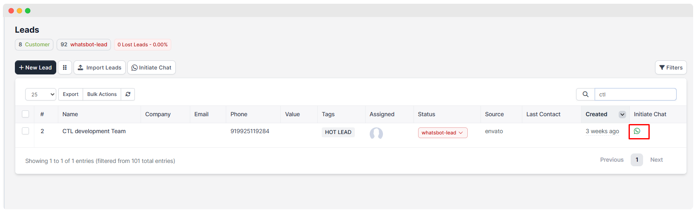Click the assigned staff avatar

click(x=376, y=133)
